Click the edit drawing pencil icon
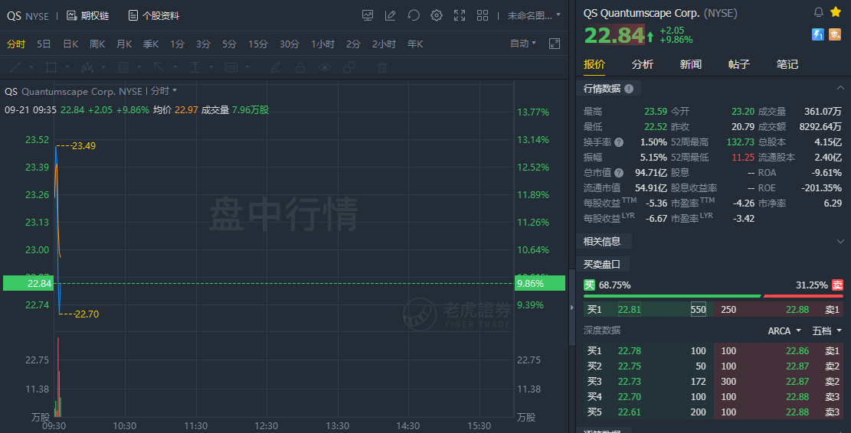 tap(390, 16)
